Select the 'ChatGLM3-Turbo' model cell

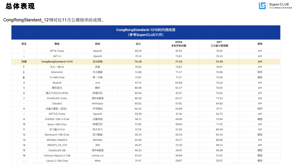click(x=57, y=98)
